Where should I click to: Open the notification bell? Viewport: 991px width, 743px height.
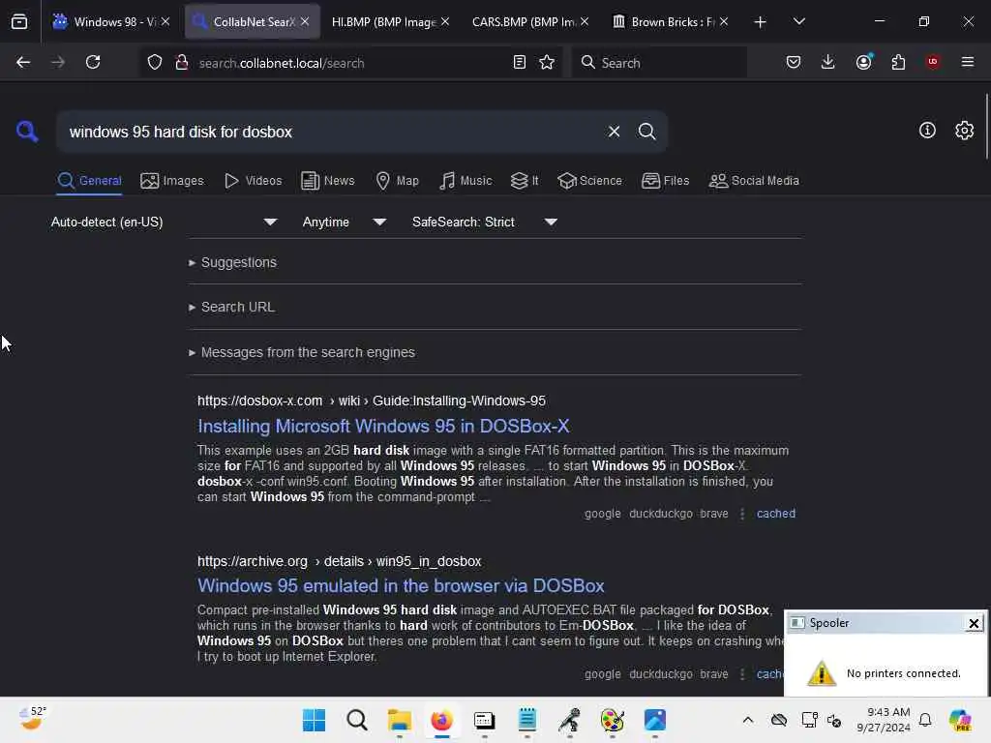click(x=925, y=720)
